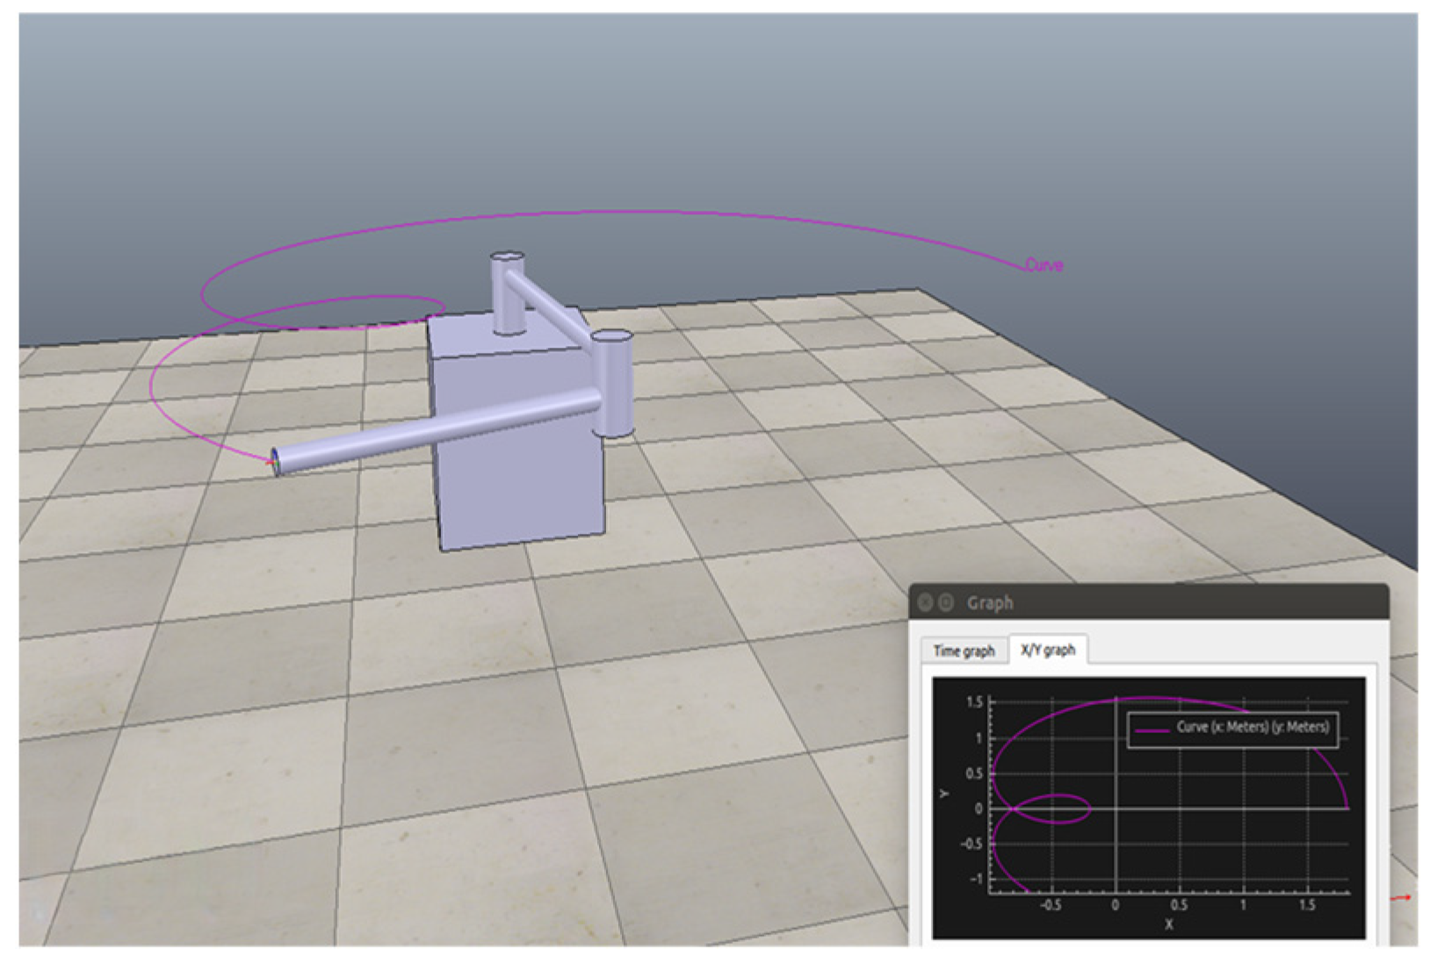Select the X/Y graph tab
This screenshot has height=964, width=1437.
coord(1048,650)
